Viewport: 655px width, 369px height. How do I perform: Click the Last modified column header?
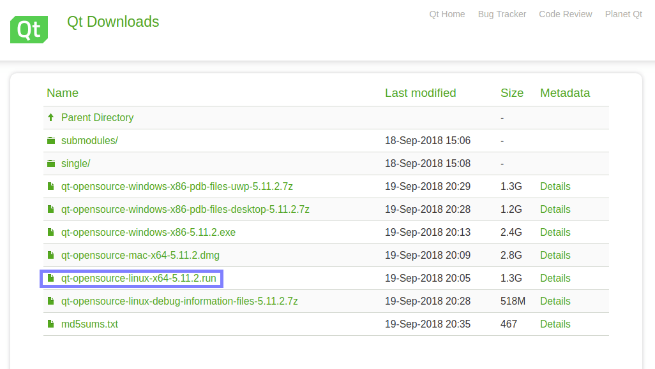420,93
